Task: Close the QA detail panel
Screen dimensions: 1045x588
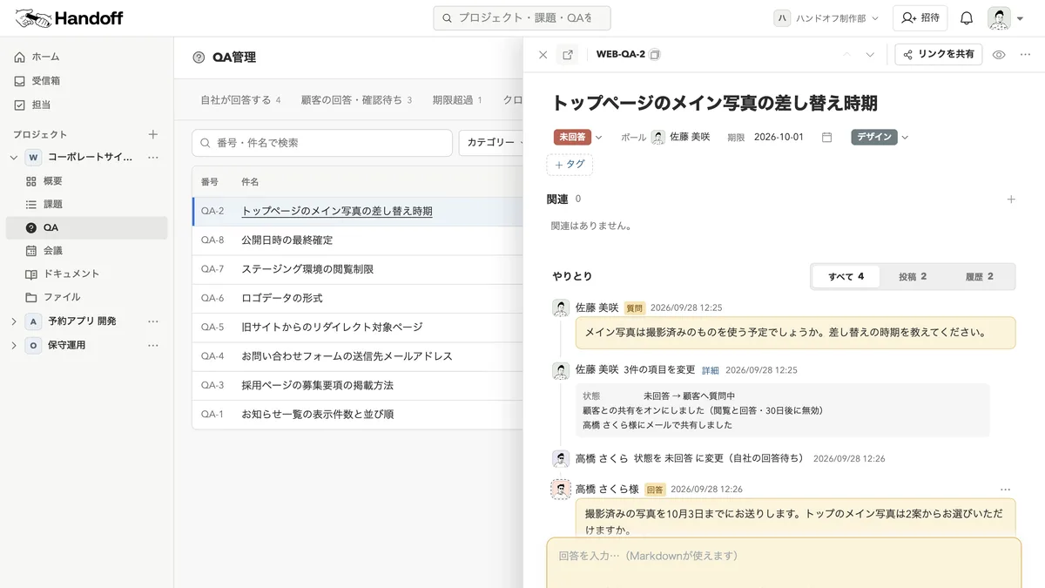Action: pyautogui.click(x=543, y=55)
